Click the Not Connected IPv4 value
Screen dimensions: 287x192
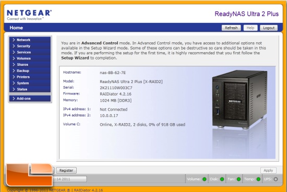[x=113, y=110]
